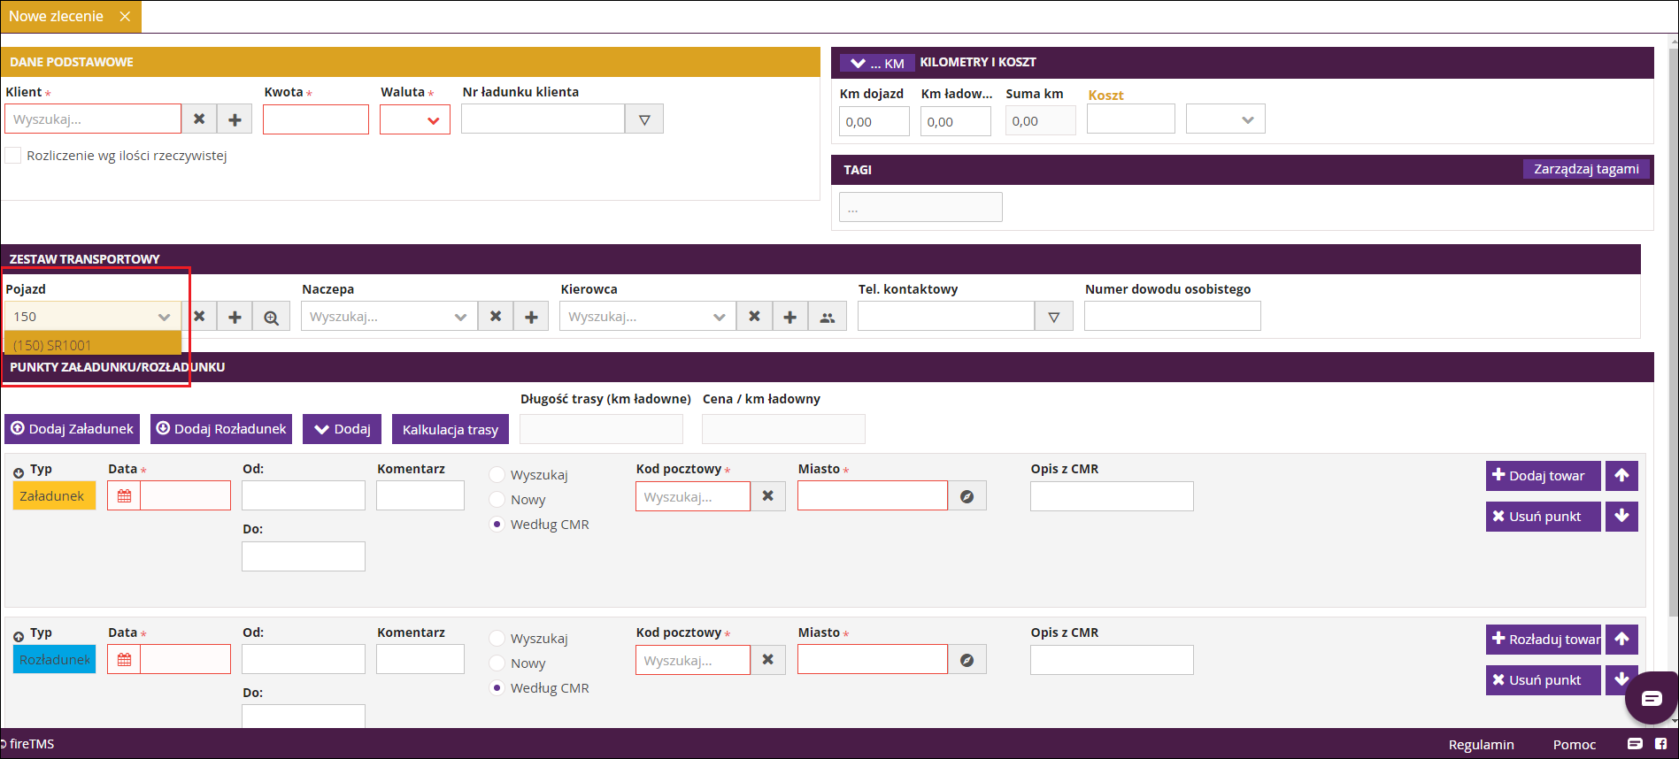Open footer chat message icon
The height and width of the screenshot is (759, 1679).
pos(1635,744)
